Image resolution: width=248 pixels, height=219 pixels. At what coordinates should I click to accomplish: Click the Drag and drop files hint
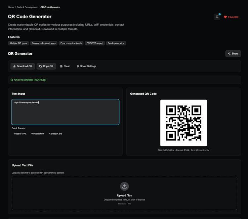124,200
